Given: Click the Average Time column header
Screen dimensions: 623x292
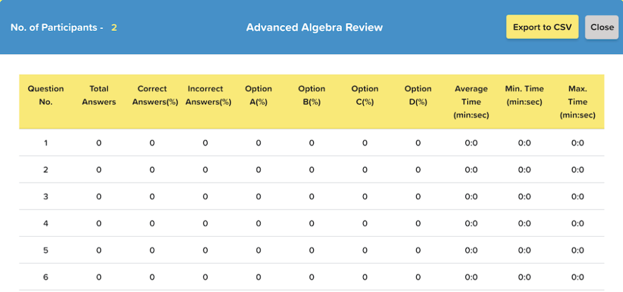Looking at the screenshot, I should [472, 102].
